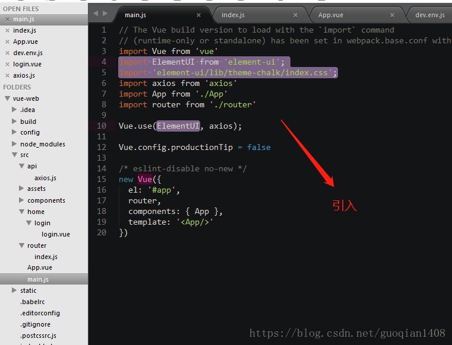Viewport: 452px width, 345px height.
Task: Expand the components folder
Action: point(21,200)
